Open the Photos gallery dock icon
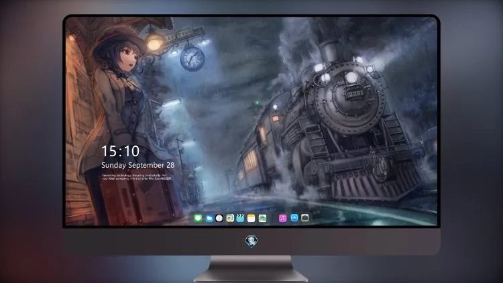Viewport: 503px width, 283px height. (262, 219)
